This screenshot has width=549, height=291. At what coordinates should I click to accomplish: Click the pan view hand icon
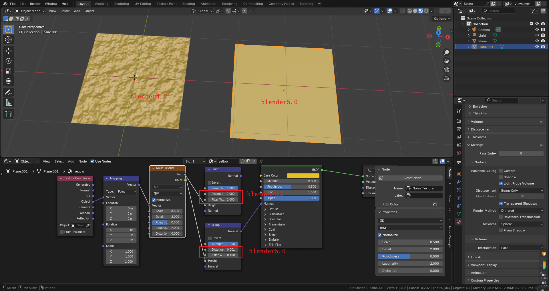point(447,61)
